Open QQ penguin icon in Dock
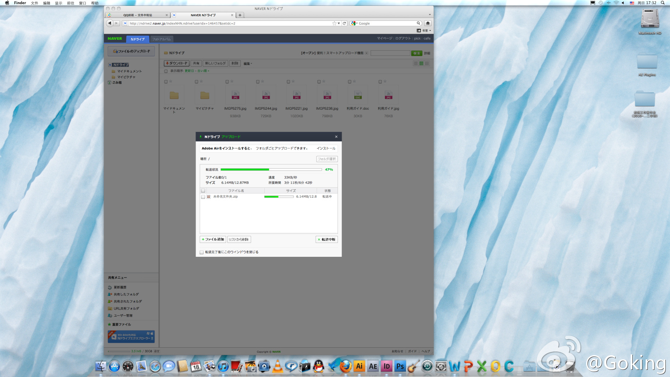 [319, 367]
